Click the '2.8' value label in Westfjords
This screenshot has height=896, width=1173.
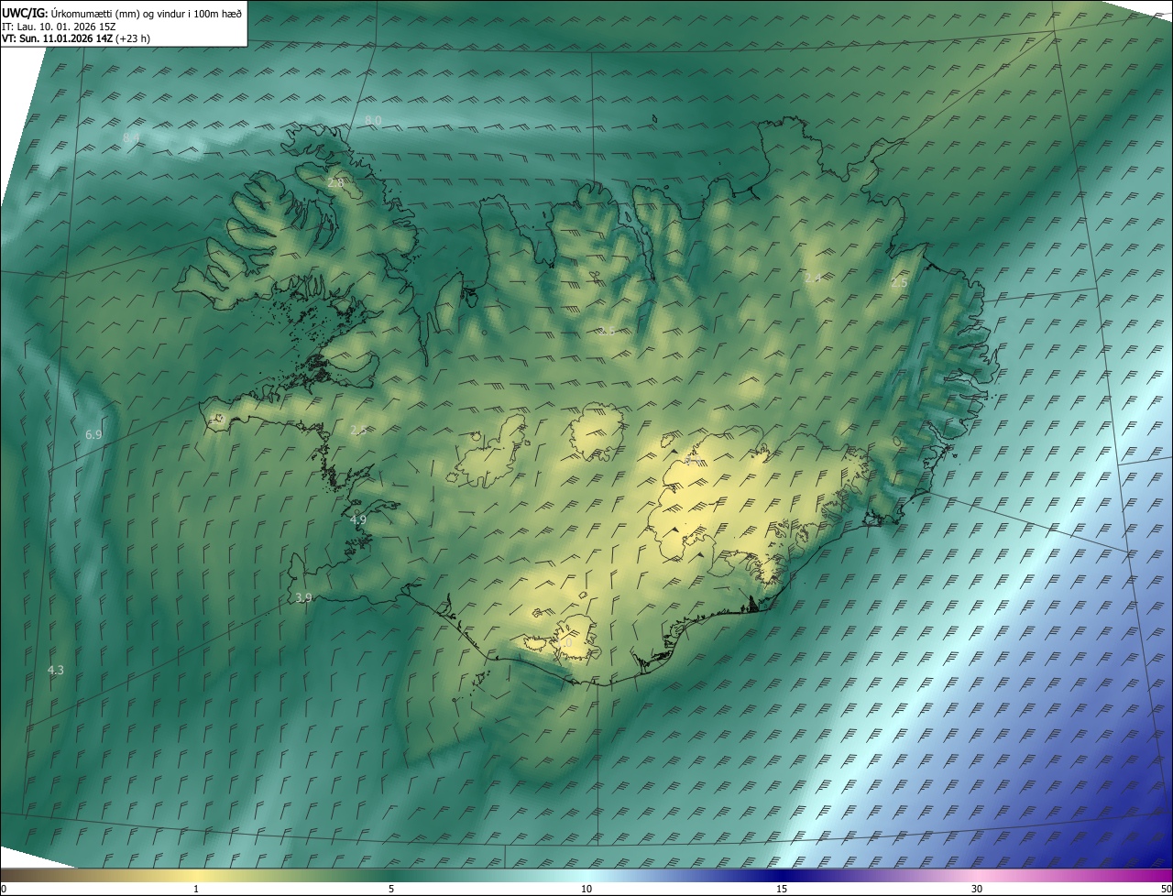[335, 183]
